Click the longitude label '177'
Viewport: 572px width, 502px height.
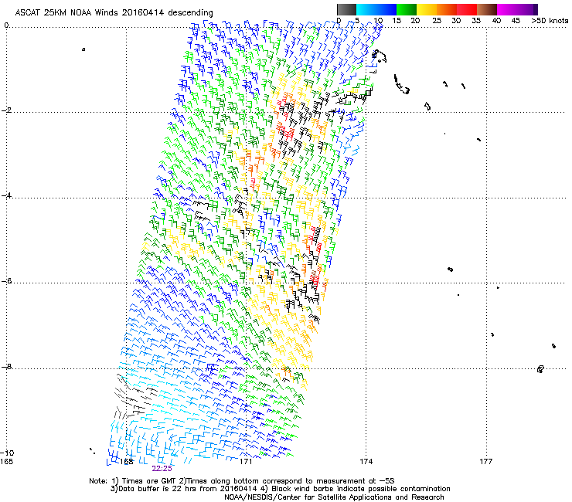point(486,462)
